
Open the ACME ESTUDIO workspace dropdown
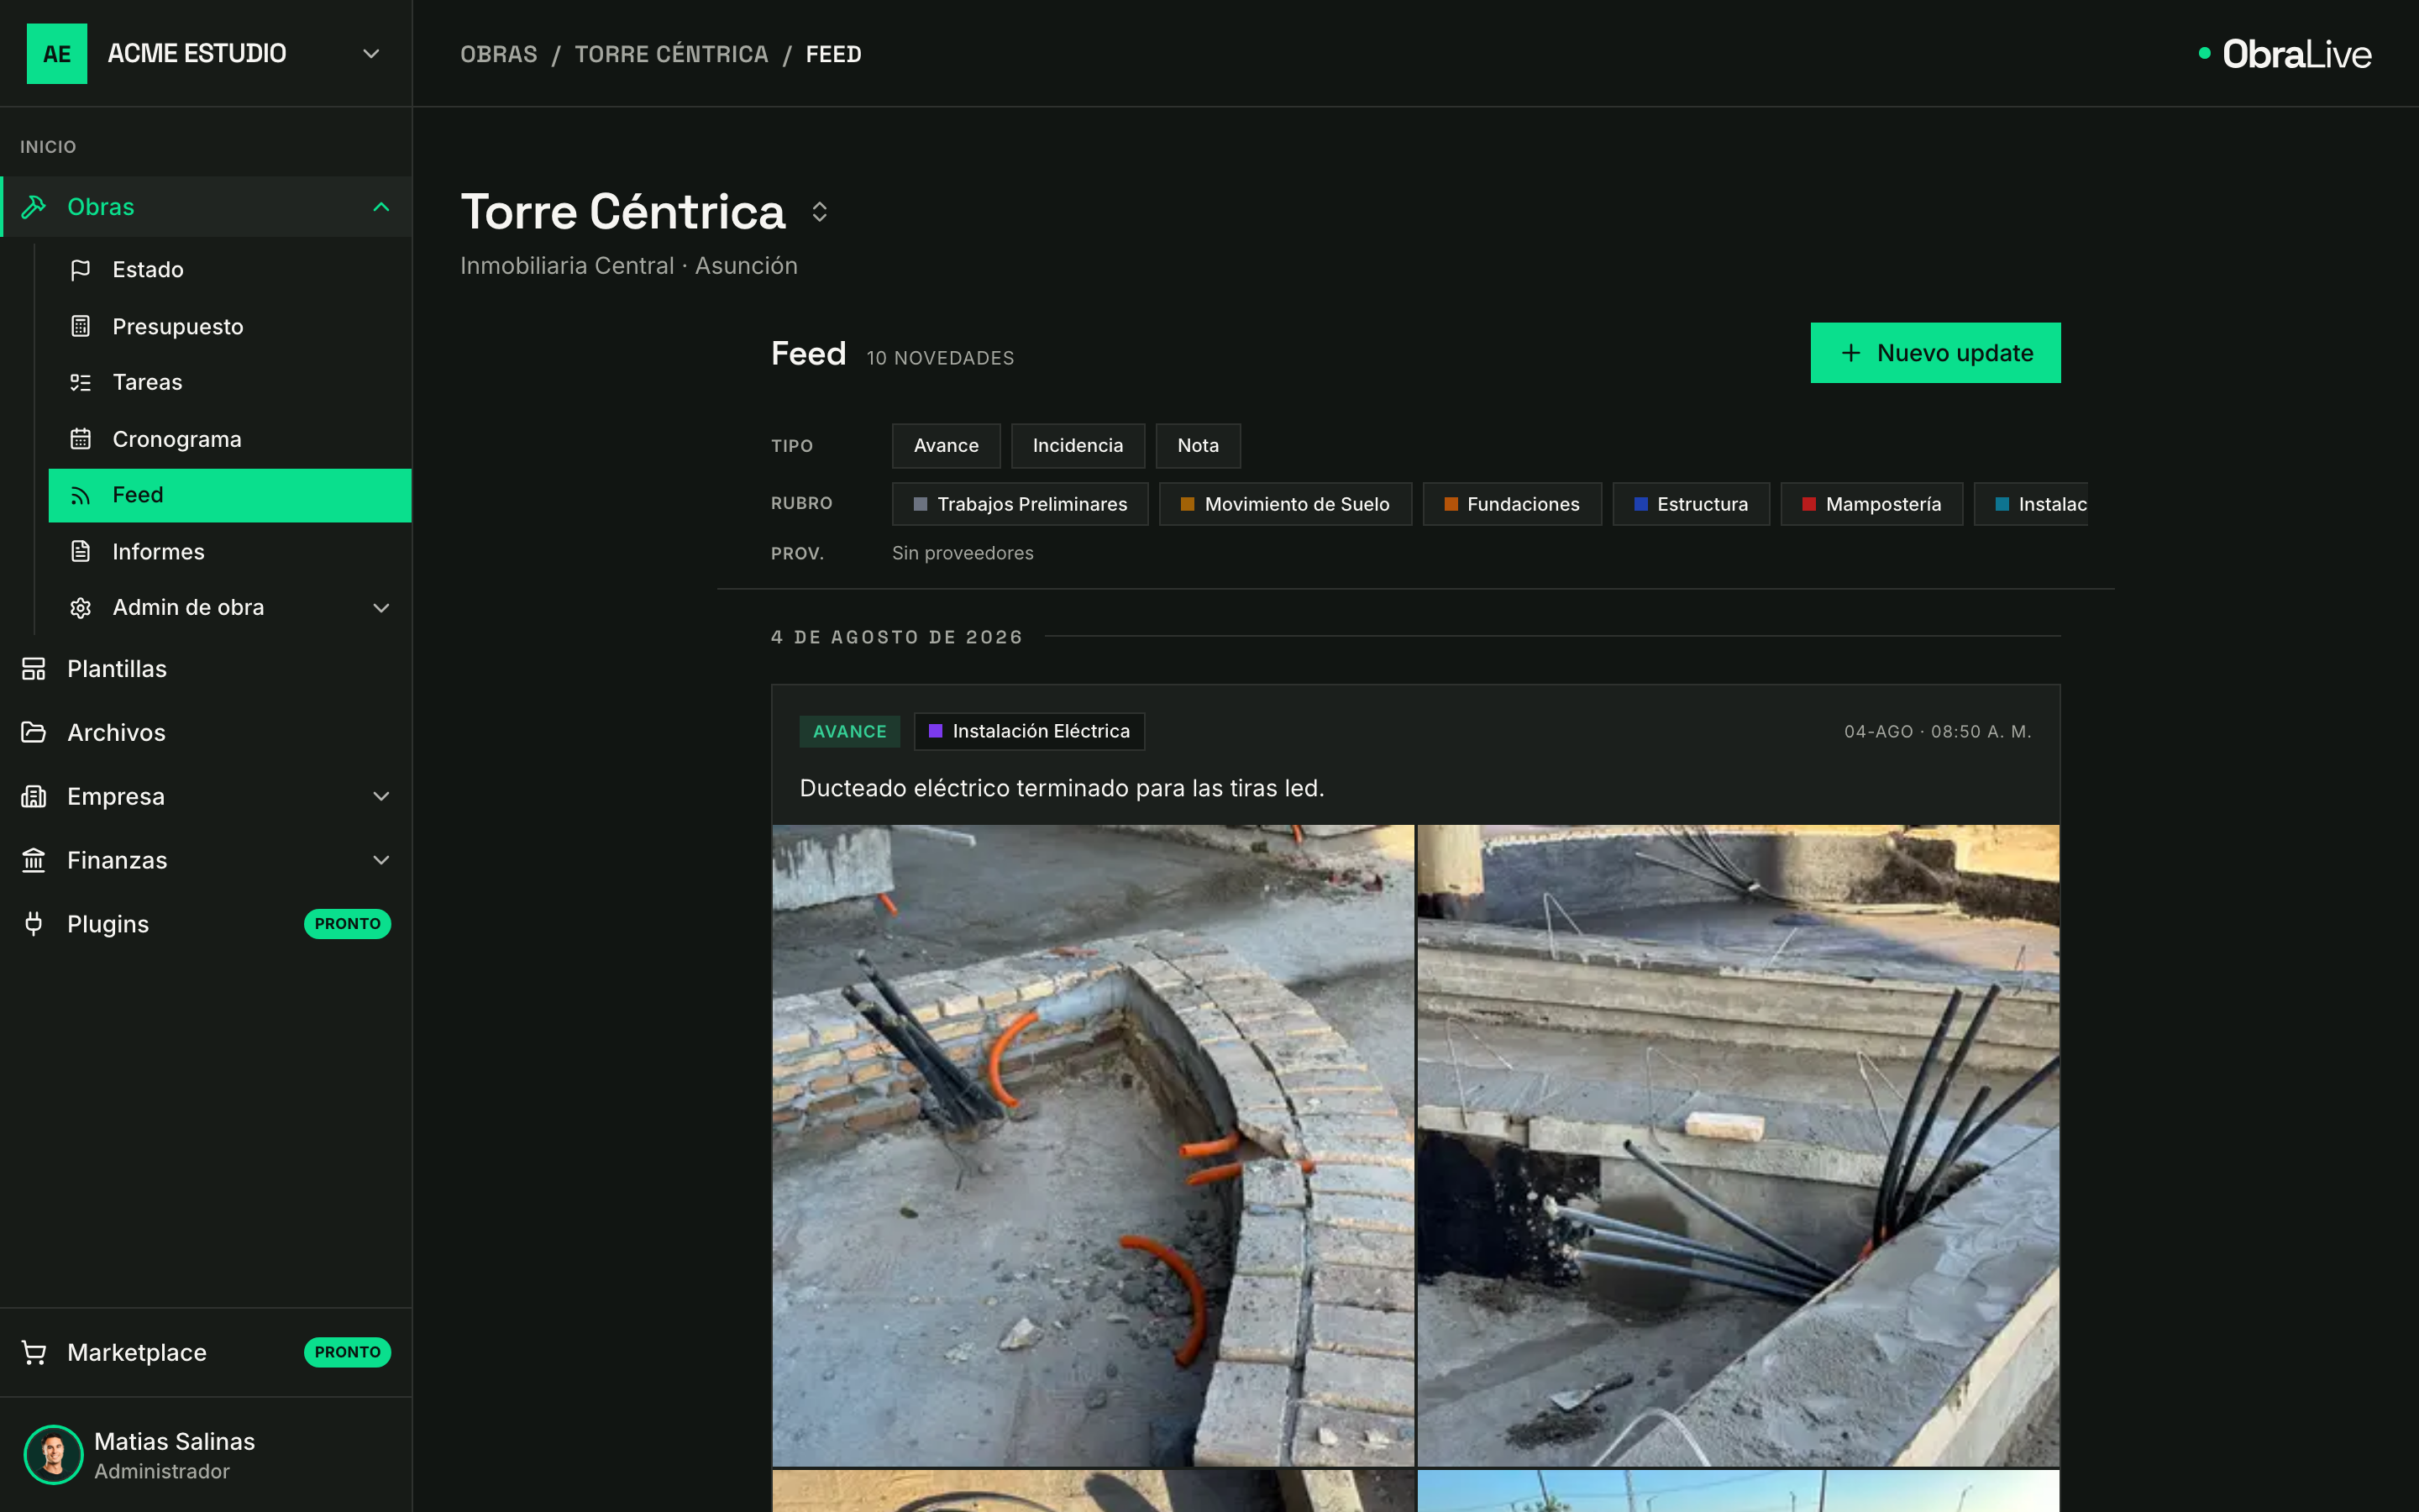(x=371, y=53)
